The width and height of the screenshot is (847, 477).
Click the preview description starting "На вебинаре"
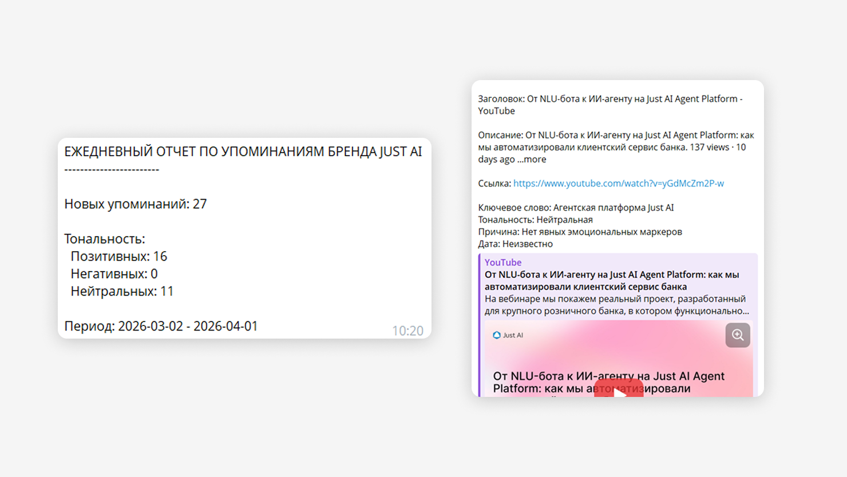(x=616, y=305)
